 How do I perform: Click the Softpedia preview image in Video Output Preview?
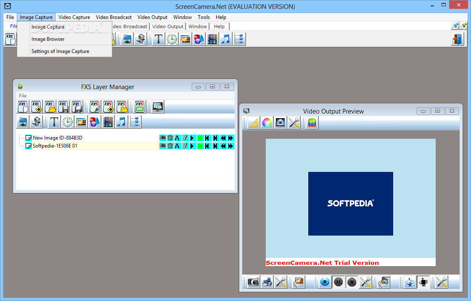pos(351,203)
